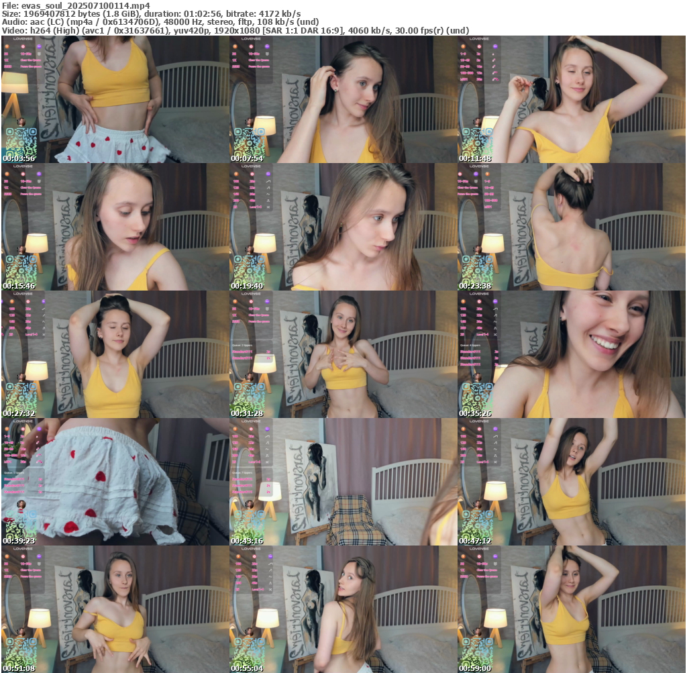Click the 00:23:38 preview thumbnail
This screenshot has width=687, height=673.
pyautogui.click(x=571, y=227)
